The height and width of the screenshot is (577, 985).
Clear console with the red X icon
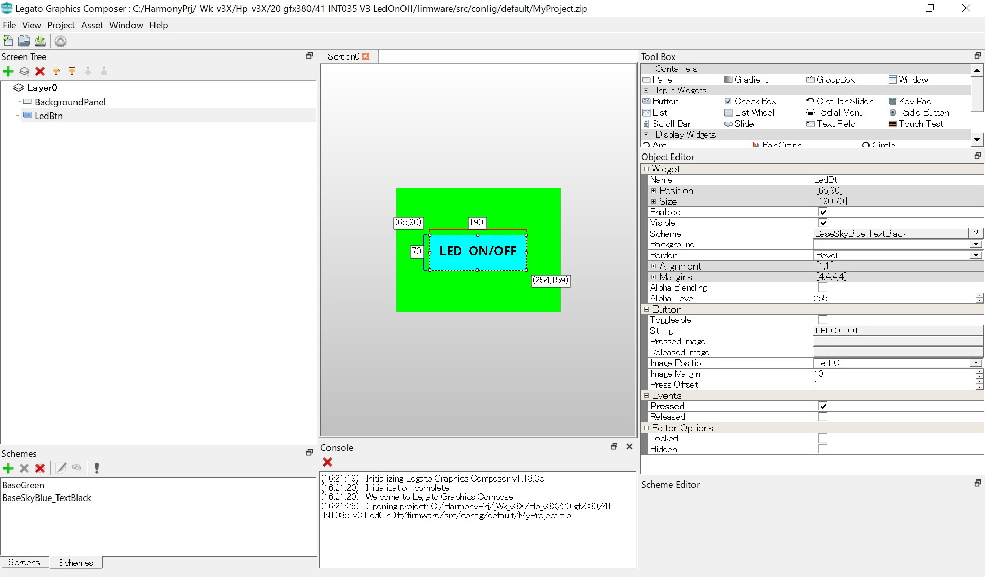point(327,462)
